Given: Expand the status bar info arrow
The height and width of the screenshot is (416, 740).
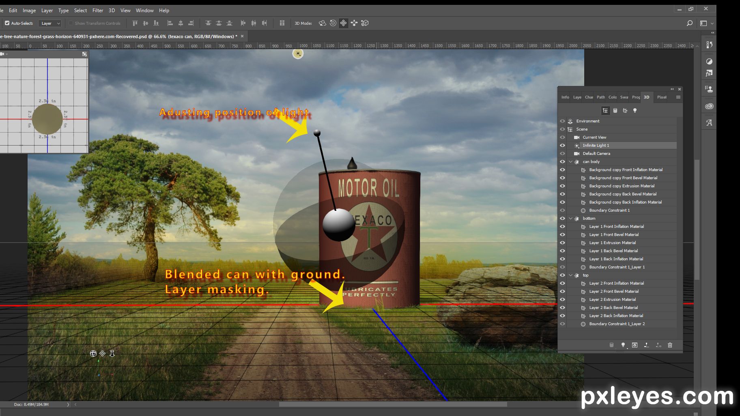Looking at the screenshot, I should pos(68,404).
